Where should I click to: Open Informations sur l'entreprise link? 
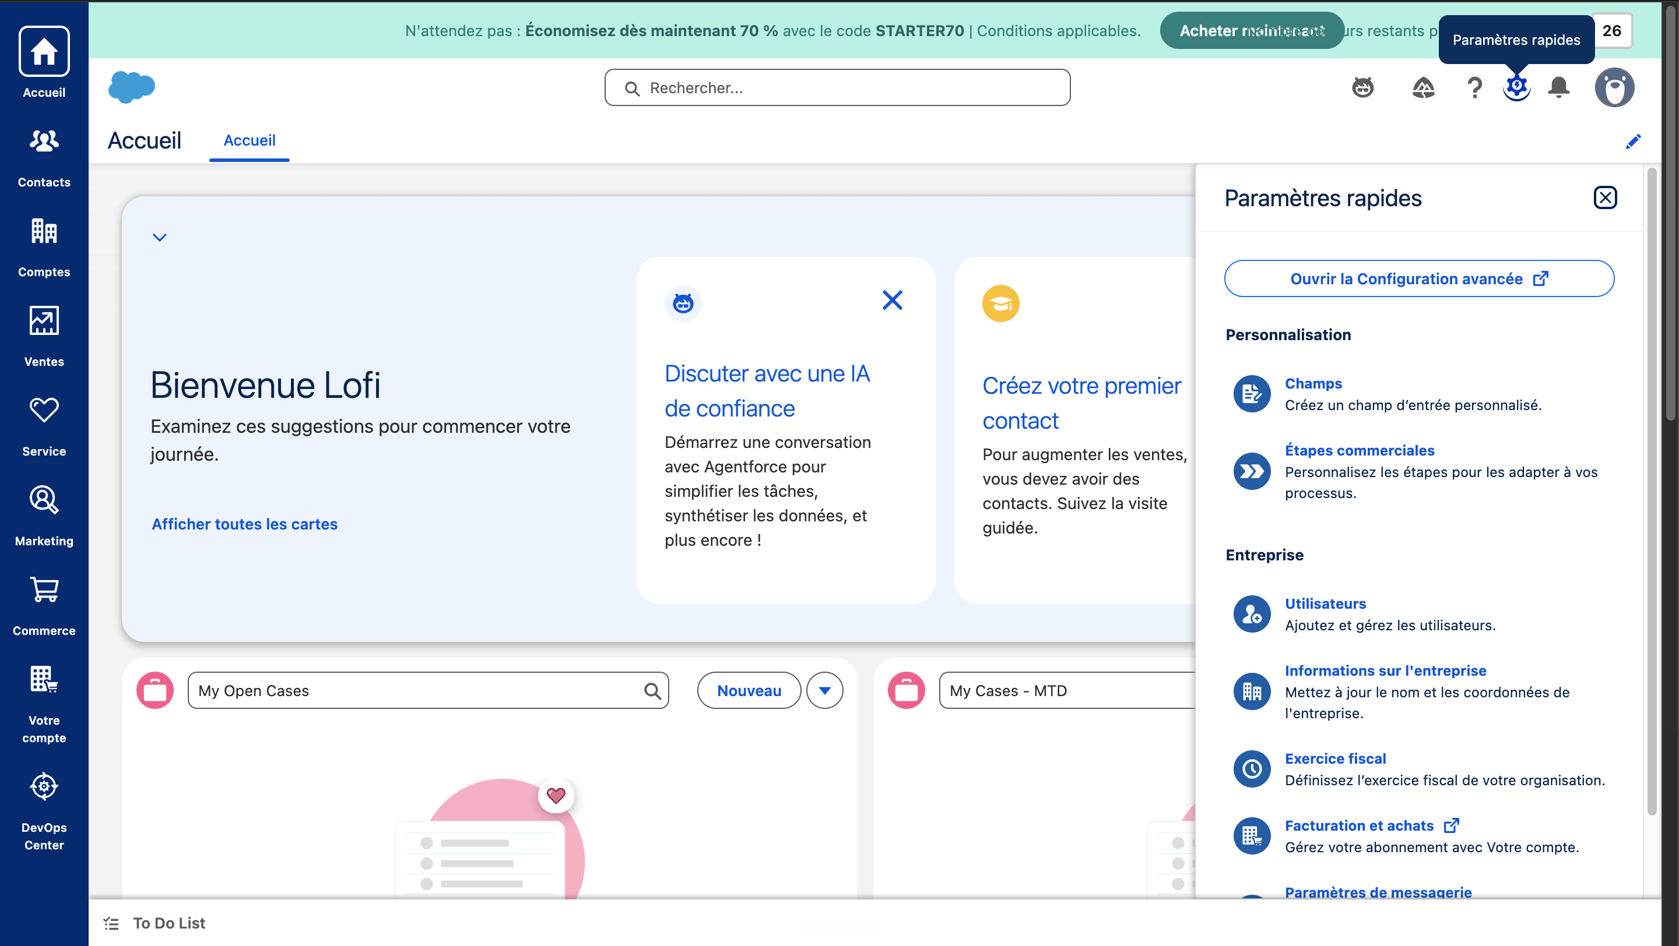(1385, 670)
